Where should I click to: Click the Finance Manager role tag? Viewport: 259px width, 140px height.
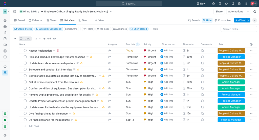coord(231,120)
